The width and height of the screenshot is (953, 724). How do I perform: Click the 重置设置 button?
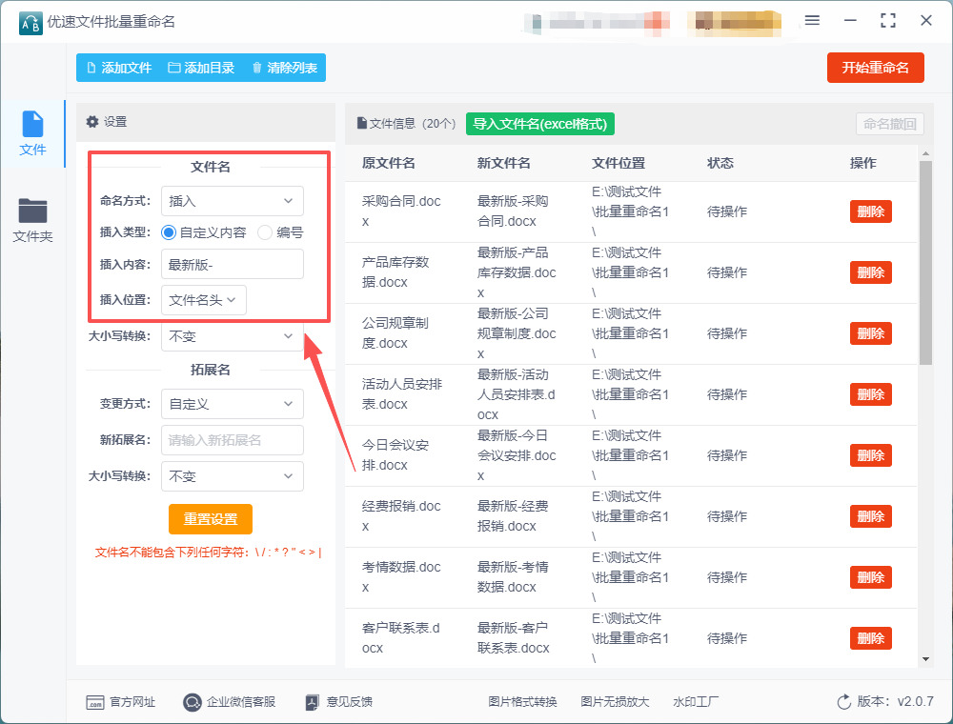pyautogui.click(x=211, y=519)
